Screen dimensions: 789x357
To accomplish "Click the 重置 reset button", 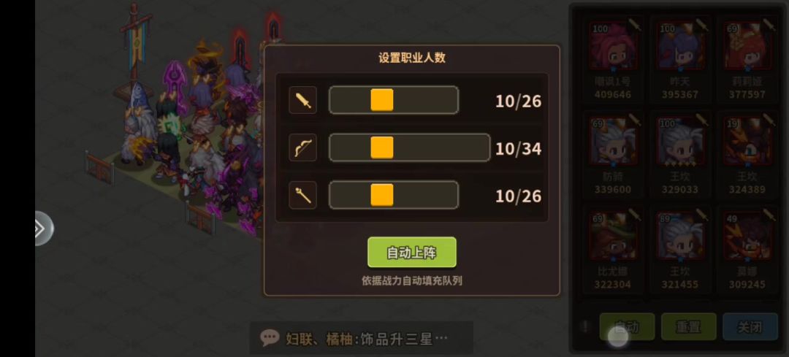I will click(x=688, y=327).
